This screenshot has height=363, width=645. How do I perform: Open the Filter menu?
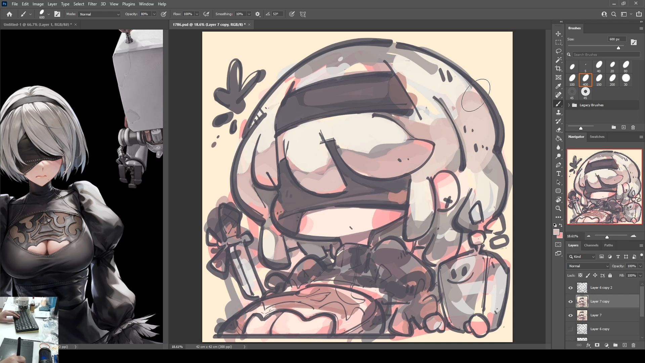[x=92, y=4]
